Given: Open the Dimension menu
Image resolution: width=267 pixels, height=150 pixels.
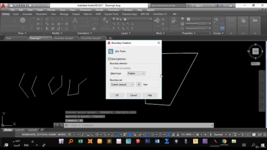Looking at the screenshot, I should coord(86,10).
